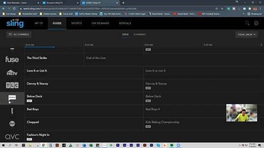Open the search magnifier in Sling header

click(247, 23)
